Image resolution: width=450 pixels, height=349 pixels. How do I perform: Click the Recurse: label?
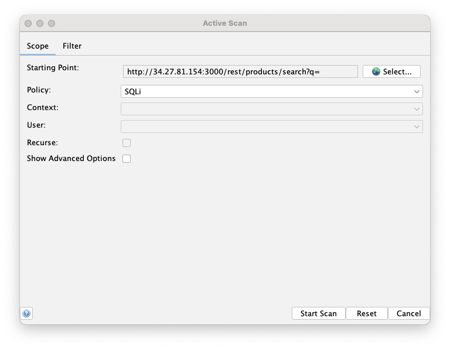click(42, 142)
